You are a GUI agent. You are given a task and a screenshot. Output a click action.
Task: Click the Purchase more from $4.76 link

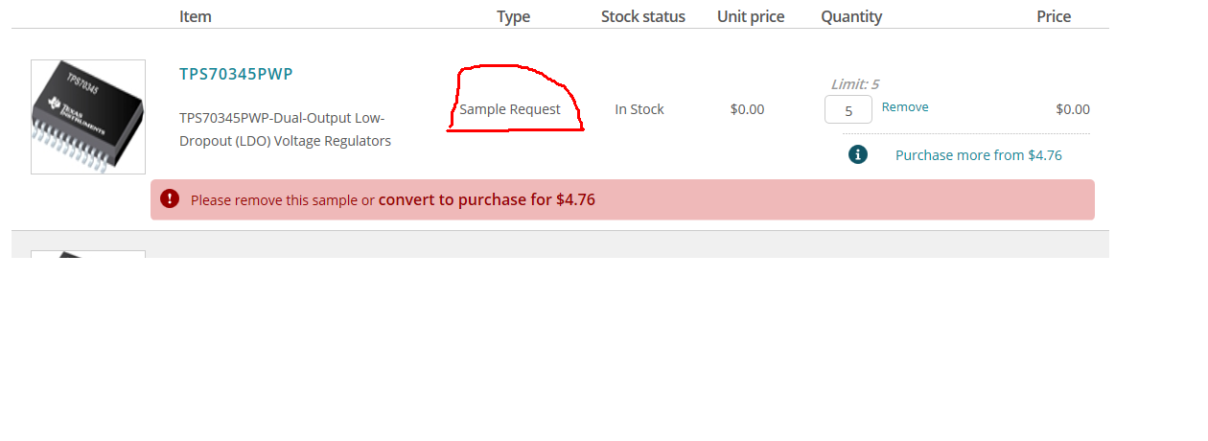coord(978,155)
